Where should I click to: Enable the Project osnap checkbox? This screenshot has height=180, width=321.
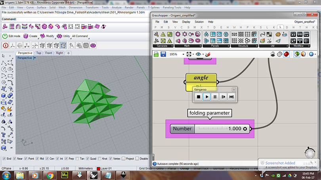point(123,159)
